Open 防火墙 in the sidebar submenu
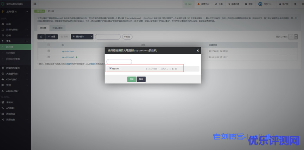 coord(15,47)
